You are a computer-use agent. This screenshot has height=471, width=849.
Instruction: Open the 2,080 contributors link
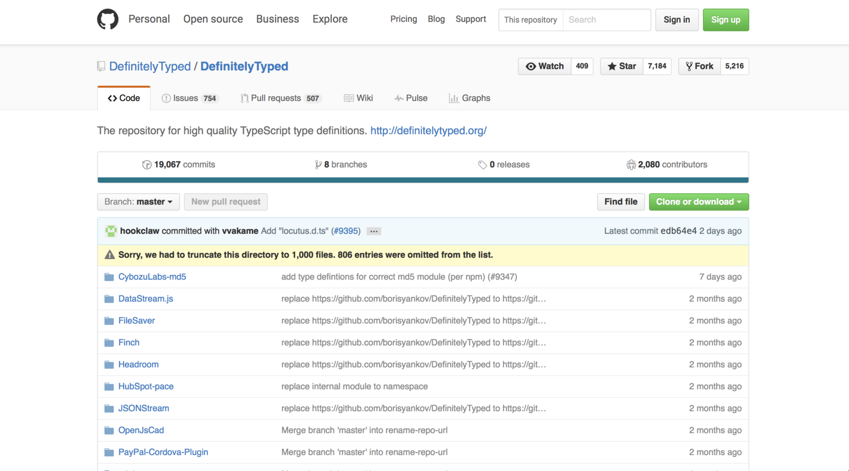(x=667, y=165)
